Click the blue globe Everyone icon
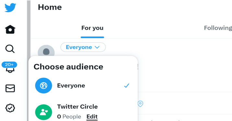This screenshot has width=232, height=121. (43, 86)
